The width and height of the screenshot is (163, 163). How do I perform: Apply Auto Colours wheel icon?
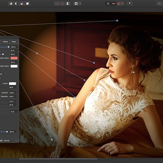22,4
